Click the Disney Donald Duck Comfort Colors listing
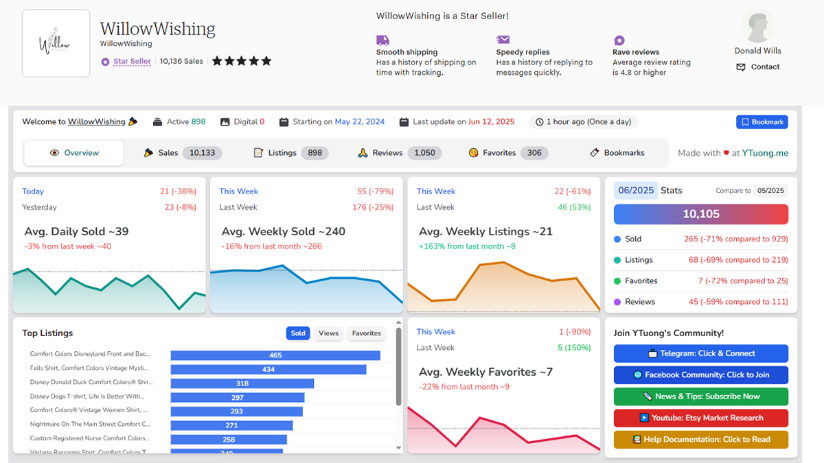This screenshot has height=463, width=824. [x=91, y=383]
